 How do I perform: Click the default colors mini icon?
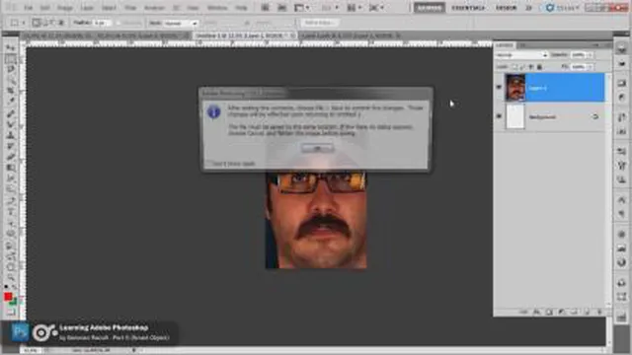tap(6, 287)
